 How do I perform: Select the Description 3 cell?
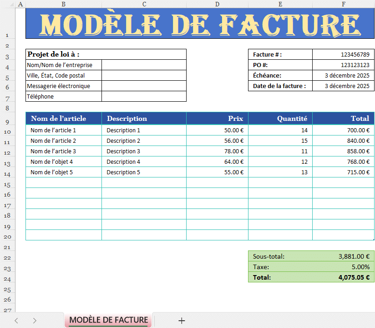coord(144,151)
